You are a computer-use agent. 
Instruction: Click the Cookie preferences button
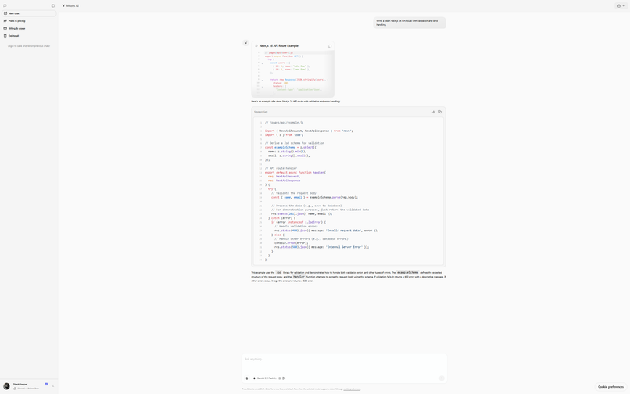[610, 386]
